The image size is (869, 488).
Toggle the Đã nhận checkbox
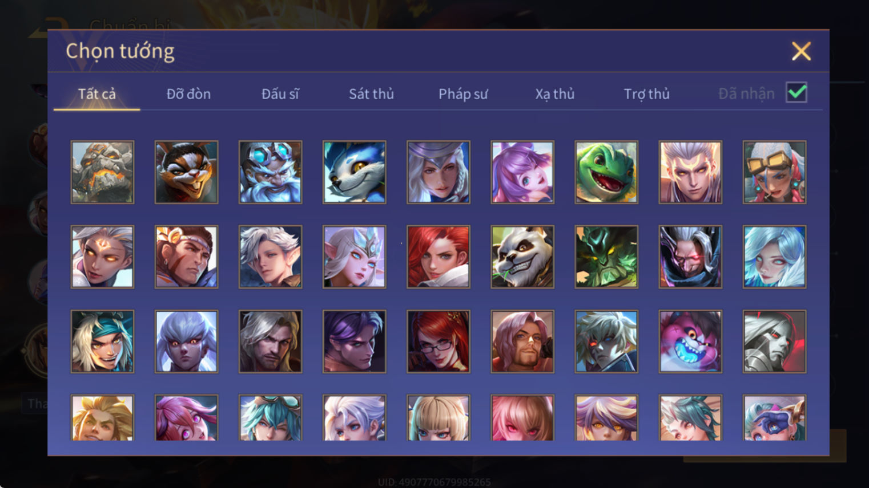click(x=796, y=92)
